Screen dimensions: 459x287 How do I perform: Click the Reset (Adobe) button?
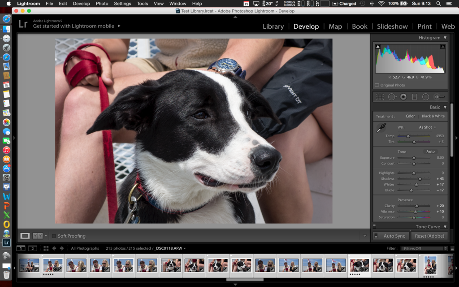[x=429, y=236]
